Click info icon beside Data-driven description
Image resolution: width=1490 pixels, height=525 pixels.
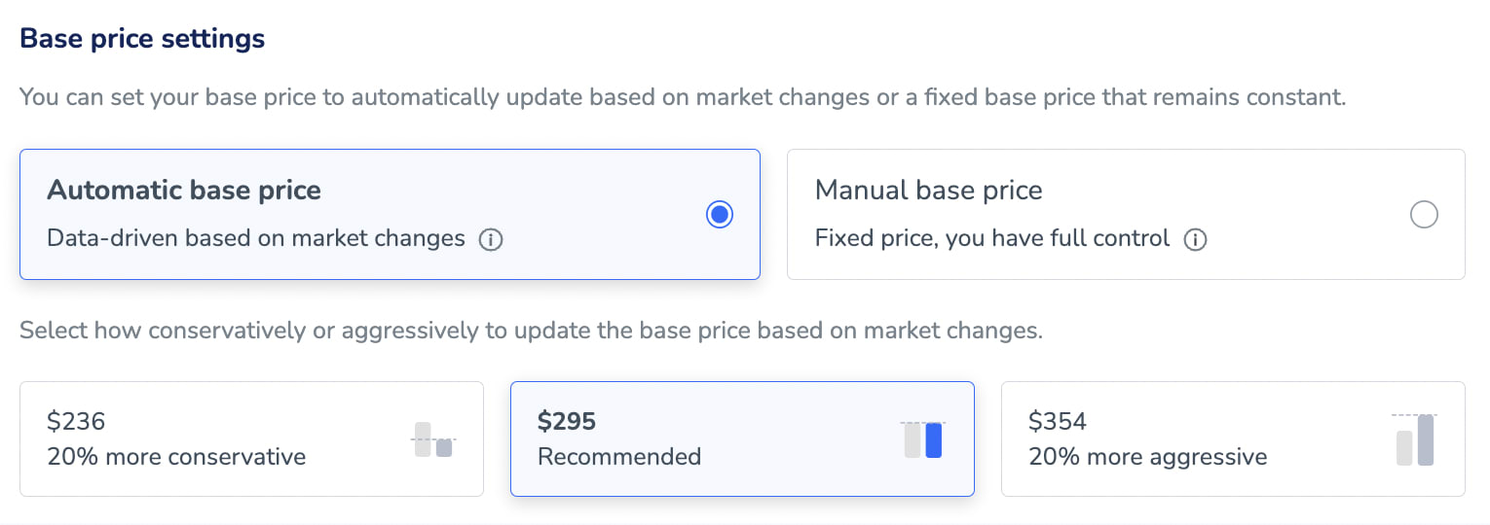[491, 239]
